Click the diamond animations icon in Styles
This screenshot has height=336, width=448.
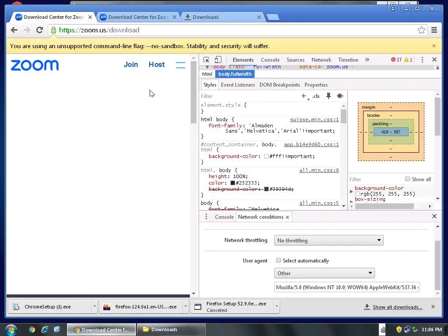pos(340,96)
